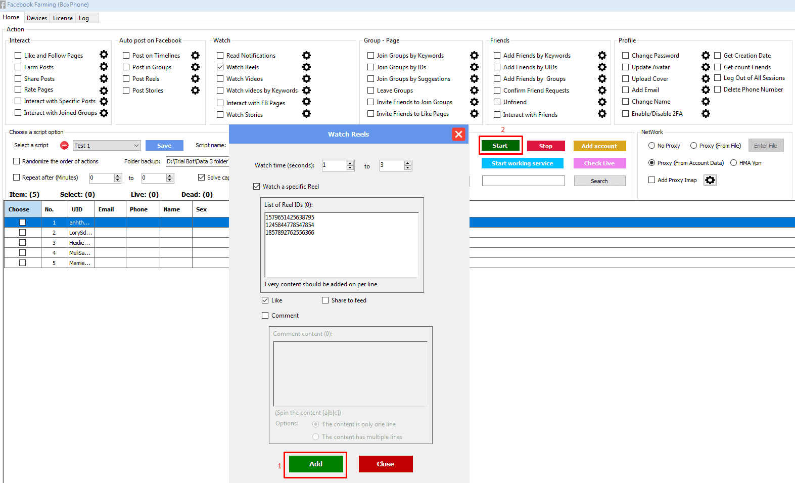Viewport: 795px width, 483px height.
Task: Select Proxy (From File) radio button
Action: pos(693,145)
